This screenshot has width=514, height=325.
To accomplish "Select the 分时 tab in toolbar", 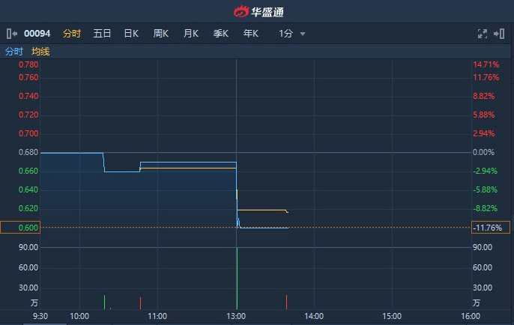I will 72,34.
